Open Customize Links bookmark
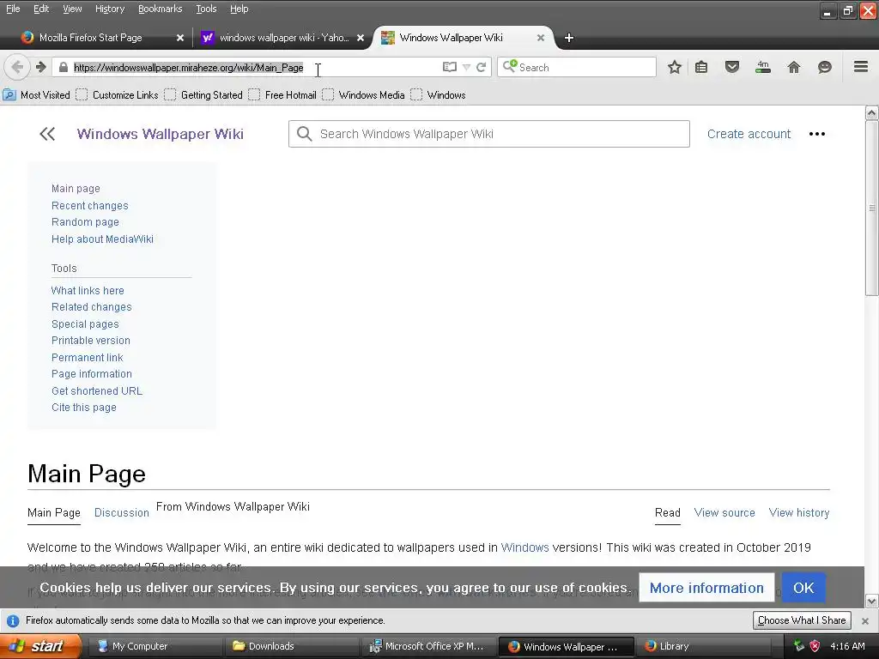 pos(117,94)
